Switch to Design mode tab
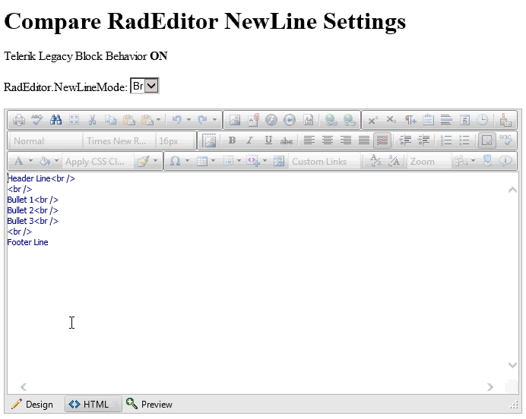The height and width of the screenshot is (419, 526). click(x=33, y=405)
